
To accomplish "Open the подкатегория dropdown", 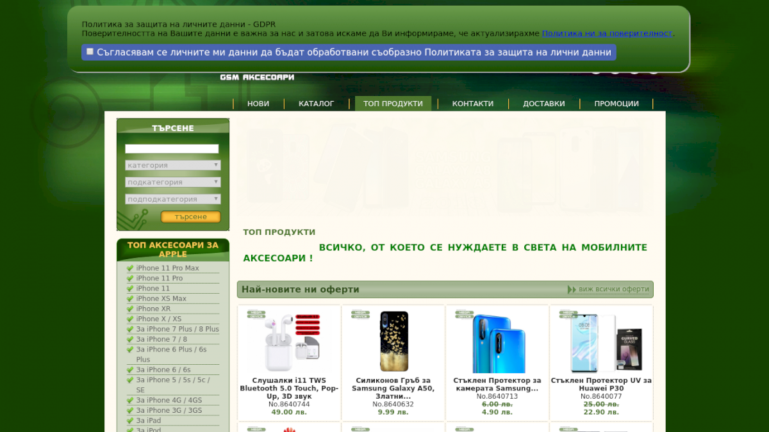I will (x=173, y=182).
